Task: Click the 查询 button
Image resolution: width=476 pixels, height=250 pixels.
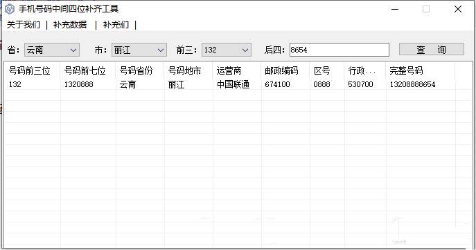Action: click(x=432, y=49)
